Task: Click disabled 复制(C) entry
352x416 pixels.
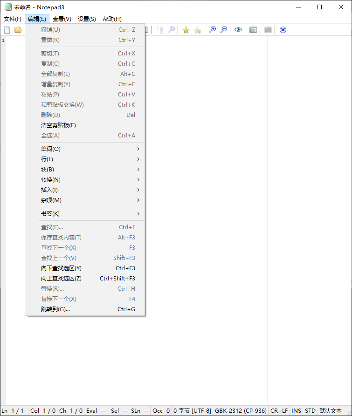Action: click(85, 64)
